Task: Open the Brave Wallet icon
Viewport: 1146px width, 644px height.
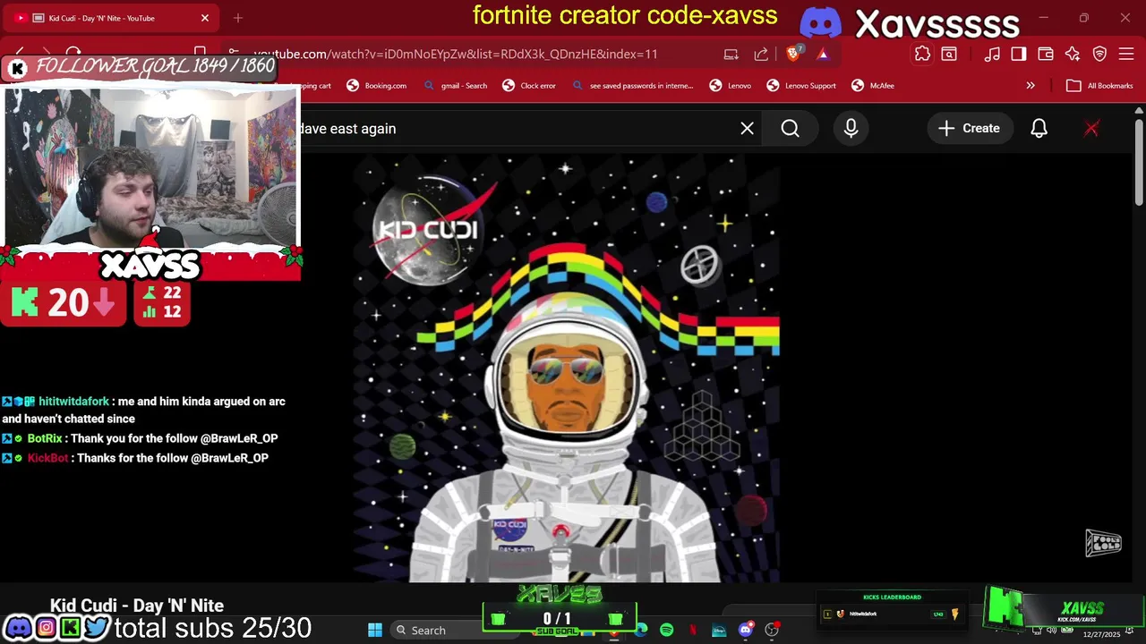Action: point(1046,54)
